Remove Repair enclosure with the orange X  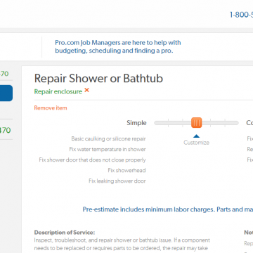[87, 90]
